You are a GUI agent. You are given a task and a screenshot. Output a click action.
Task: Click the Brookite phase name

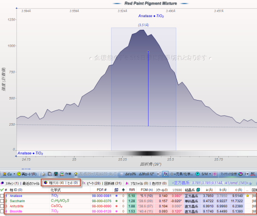click(x=16, y=211)
